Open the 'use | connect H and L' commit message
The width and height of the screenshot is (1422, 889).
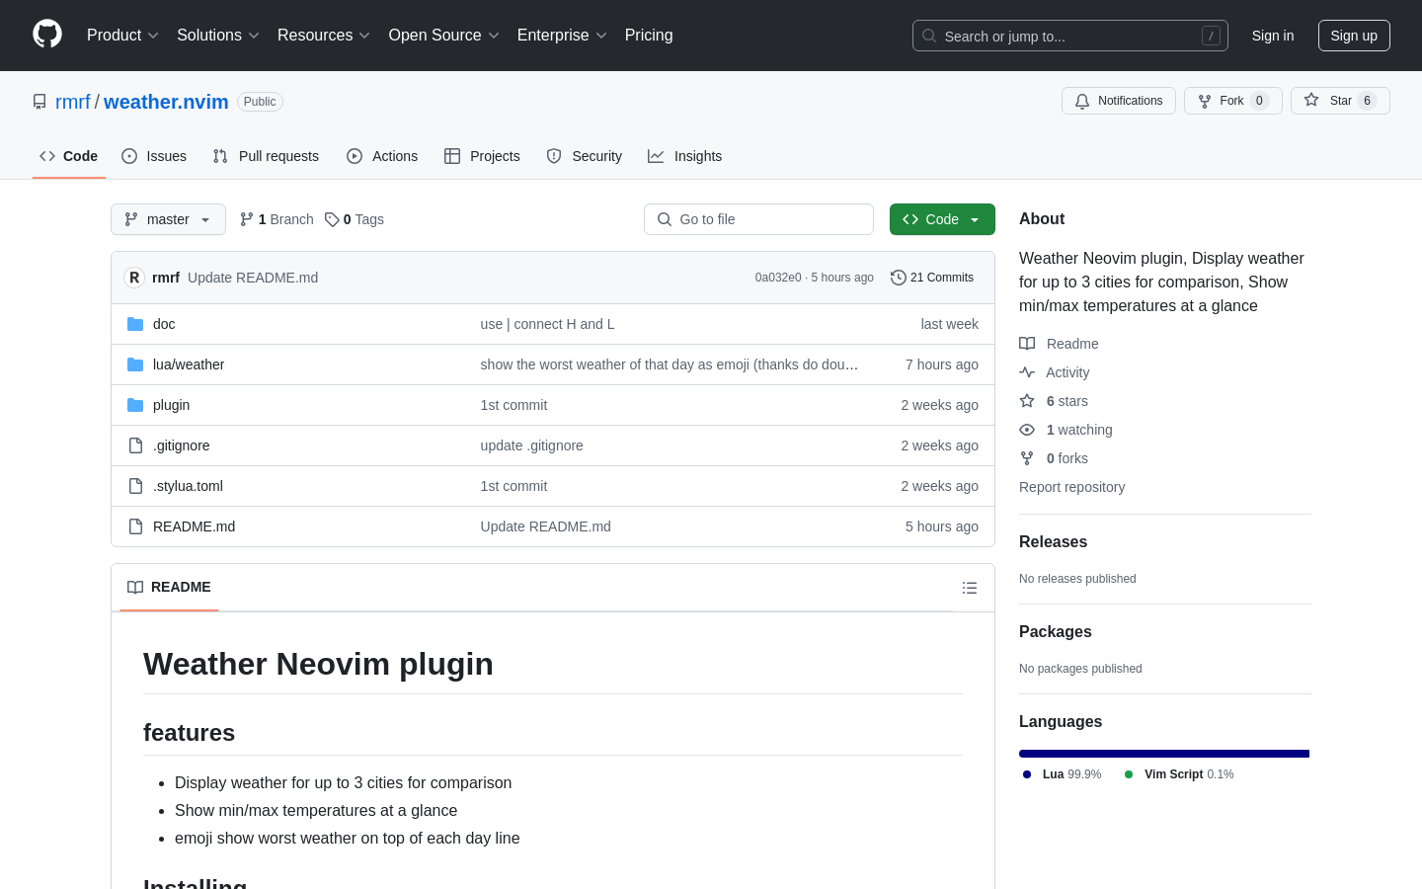(x=547, y=324)
